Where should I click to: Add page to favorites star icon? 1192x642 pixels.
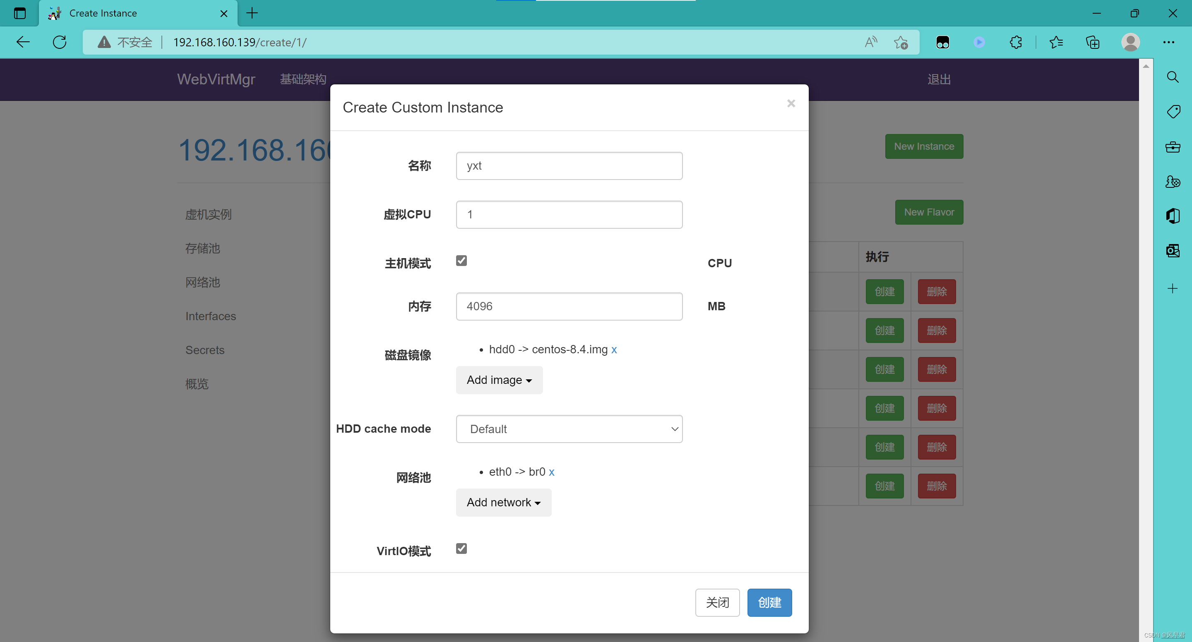[901, 42]
